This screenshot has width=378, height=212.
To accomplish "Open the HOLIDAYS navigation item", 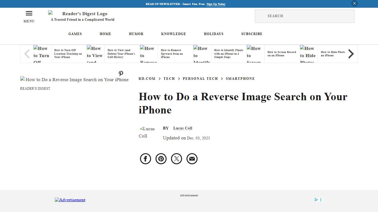I will tap(213, 34).
